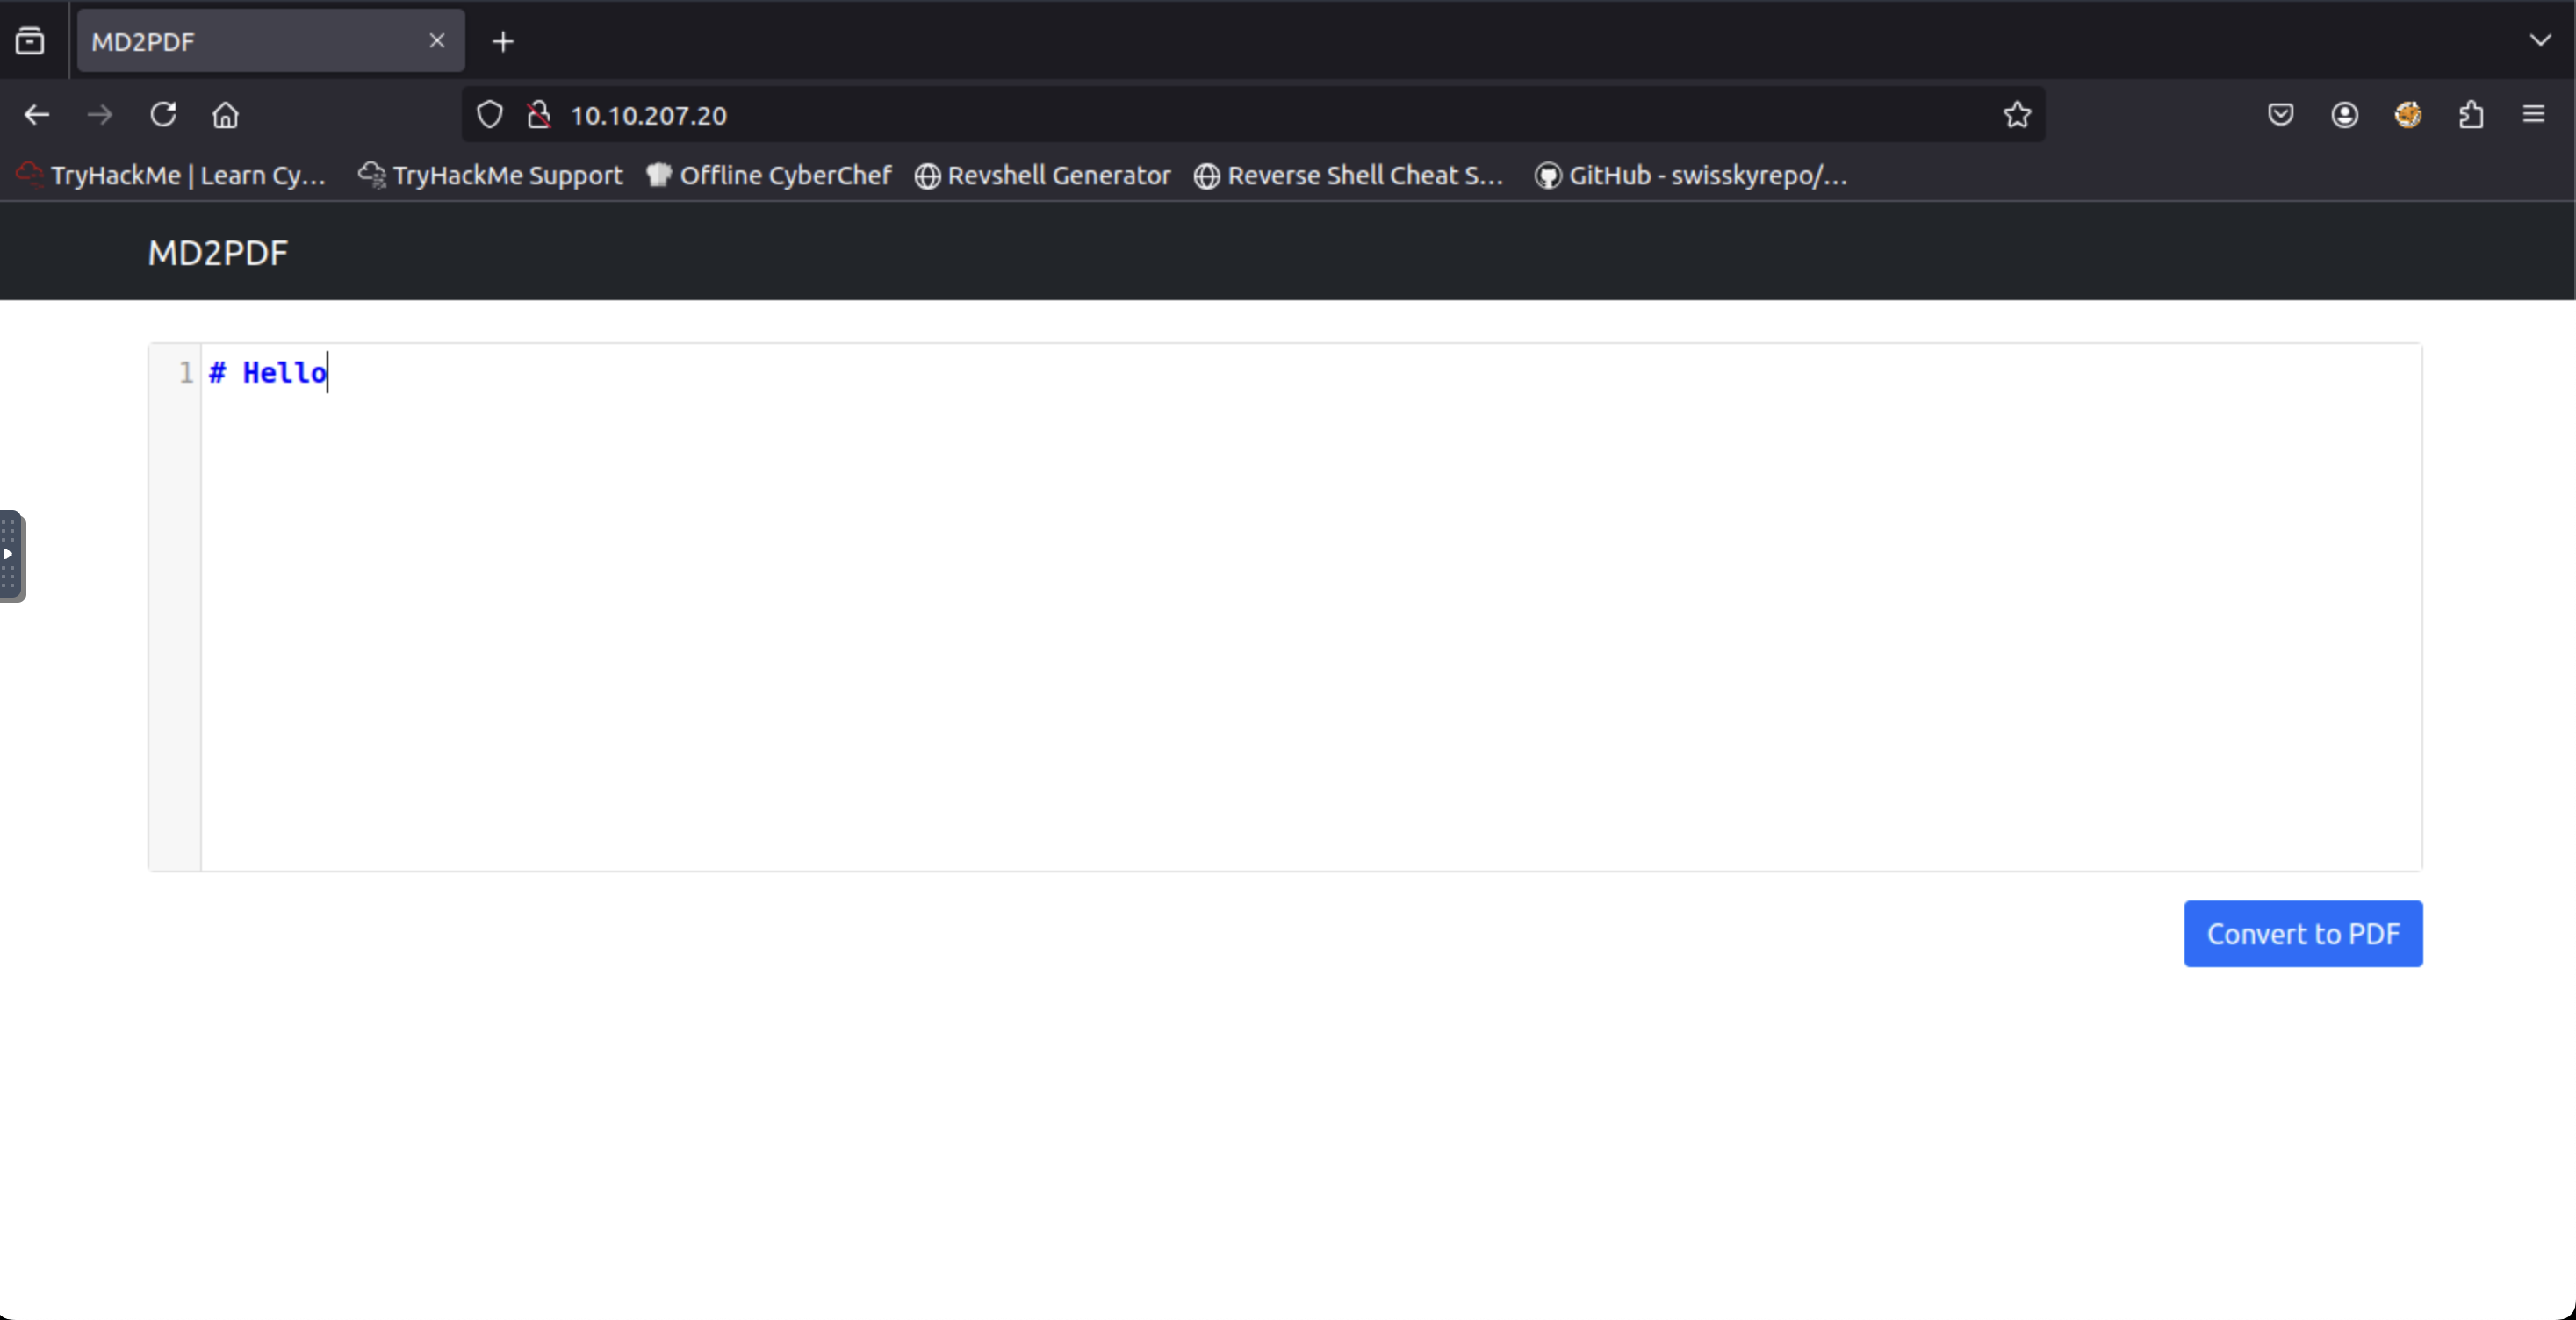
Task: Open the GitHub - swisskyrepo bookmark
Action: (1690, 175)
